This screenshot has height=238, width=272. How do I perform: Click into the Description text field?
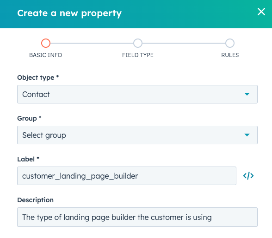click(137, 217)
